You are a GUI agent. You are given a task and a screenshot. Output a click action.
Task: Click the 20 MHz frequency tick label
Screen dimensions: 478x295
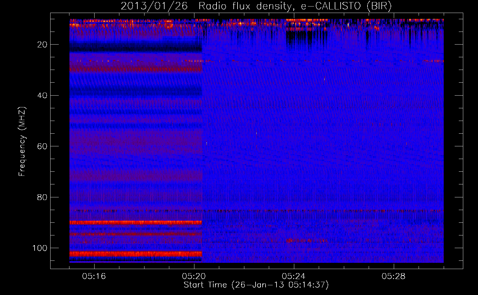pyautogui.click(x=42, y=45)
